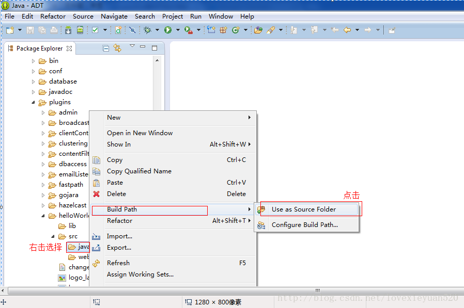Open the Window menu
This screenshot has height=308, width=464.
pyautogui.click(x=221, y=17)
